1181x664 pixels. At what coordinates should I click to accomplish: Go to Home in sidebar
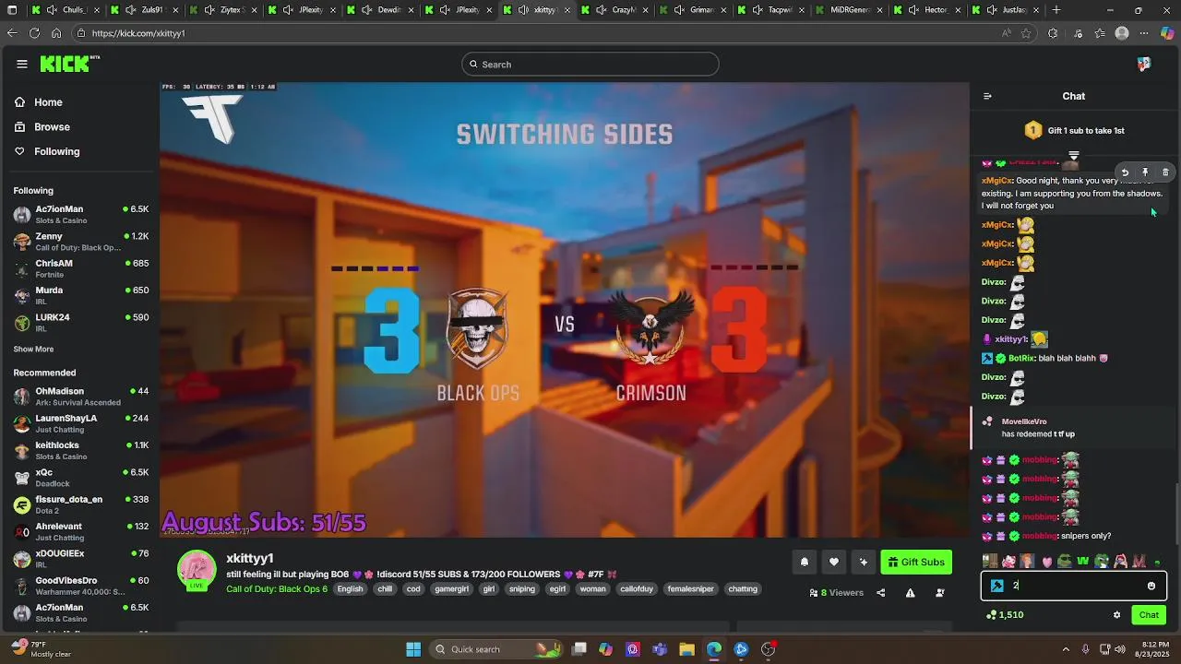(48, 102)
